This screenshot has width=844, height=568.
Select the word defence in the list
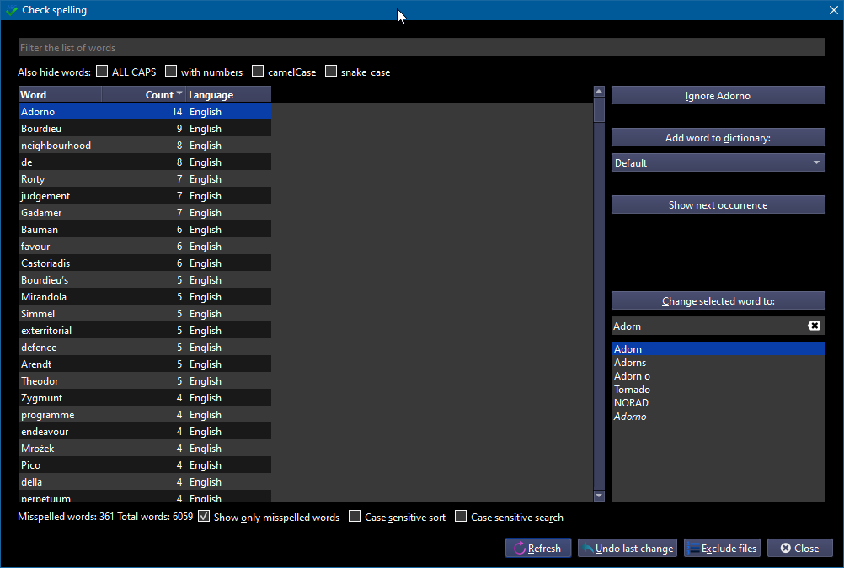click(145, 348)
